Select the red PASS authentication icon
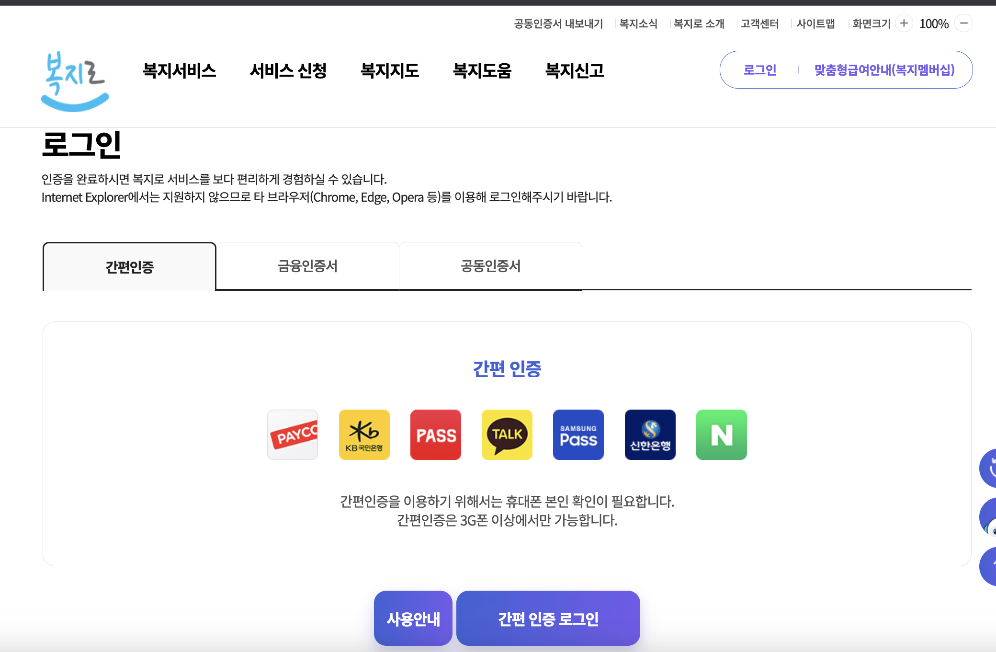The width and height of the screenshot is (996, 652). (x=436, y=435)
